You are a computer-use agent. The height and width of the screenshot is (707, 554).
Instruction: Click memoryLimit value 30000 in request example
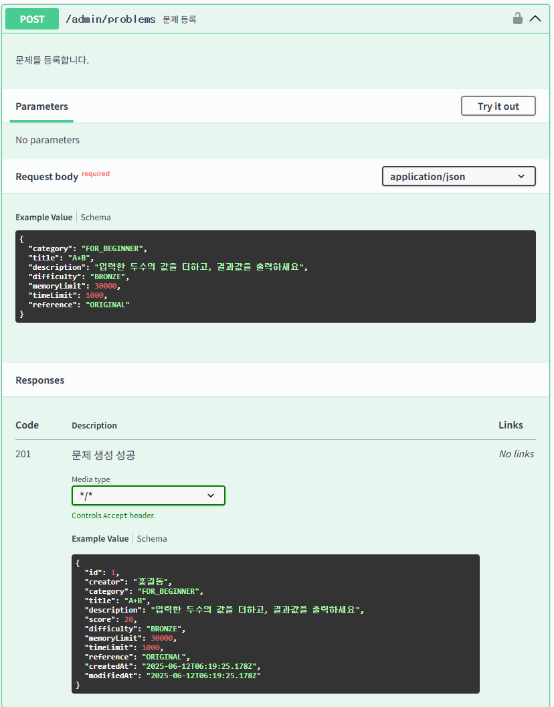(x=106, y=286)
